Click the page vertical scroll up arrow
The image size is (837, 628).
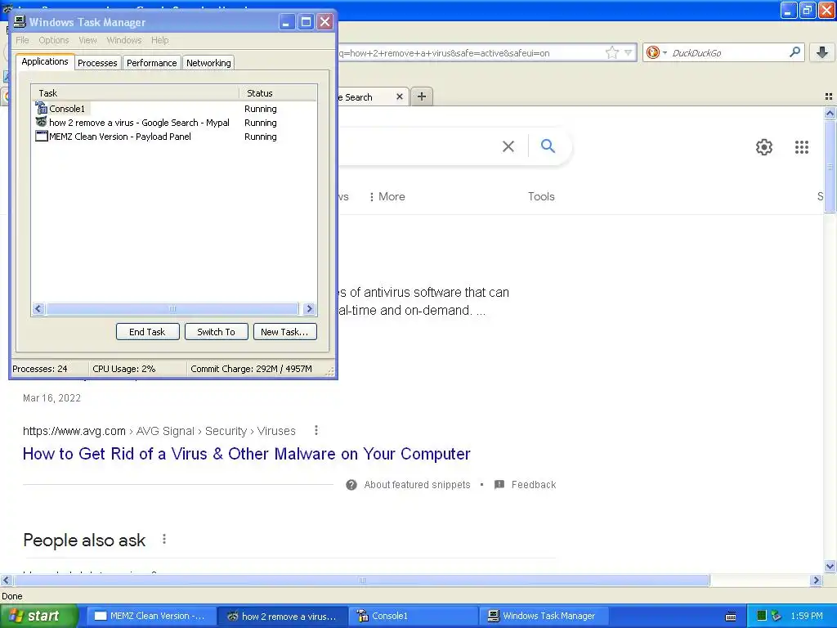830,113
